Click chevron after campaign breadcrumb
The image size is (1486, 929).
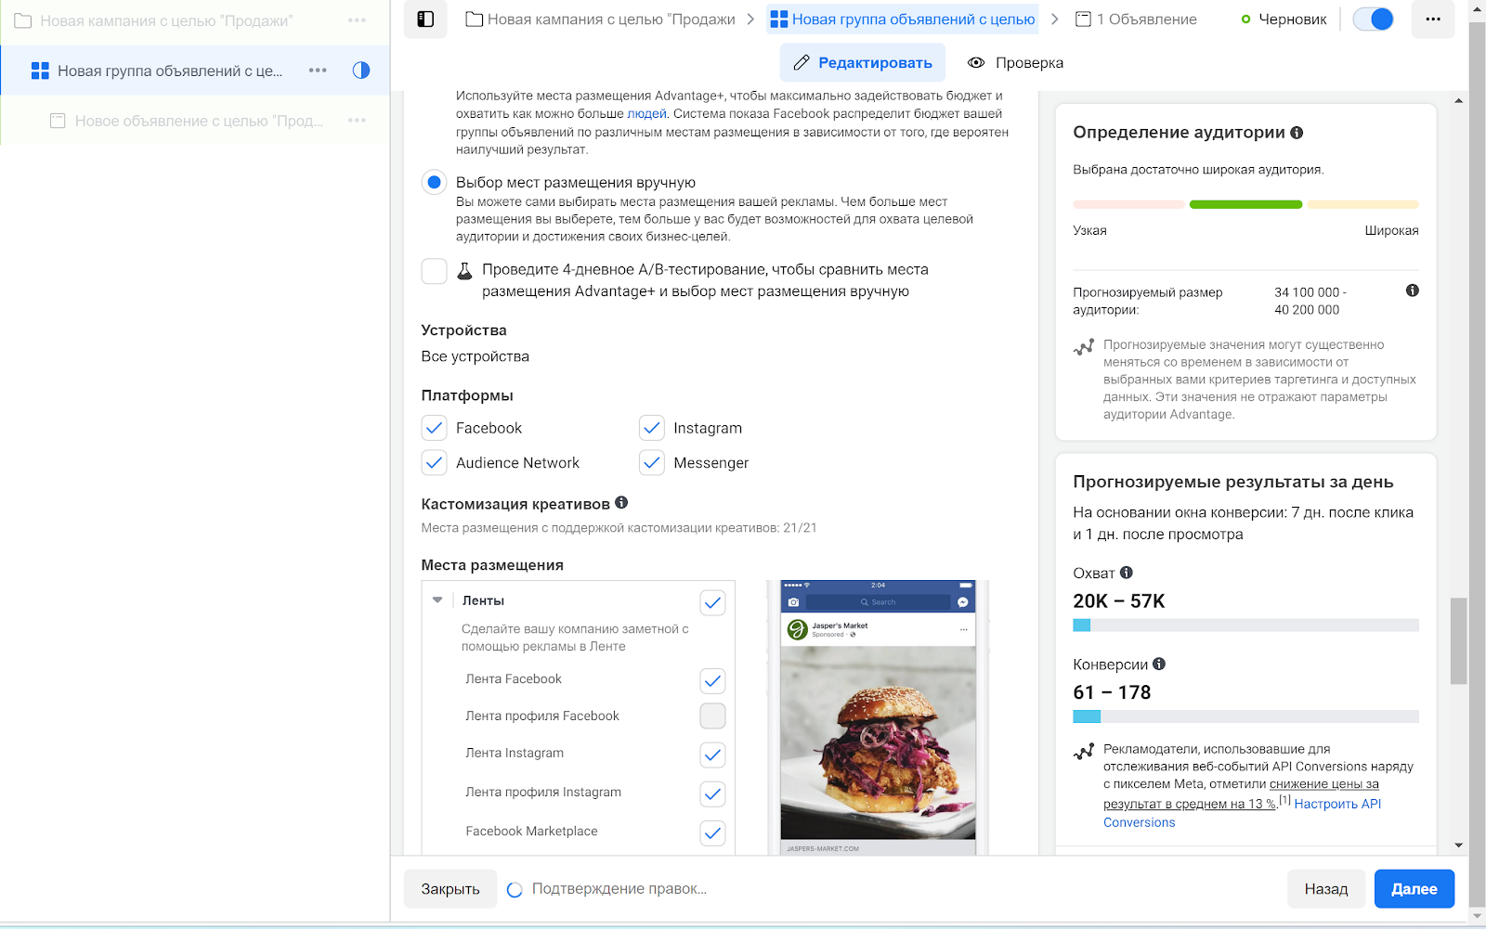pyautogui.click(x=750, y=19)
